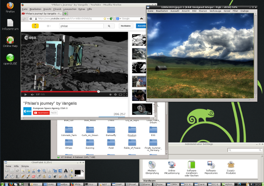The image size is (264, 186).
Task: Select the magic wand tool in CinePaint
Action: (23, 171)
